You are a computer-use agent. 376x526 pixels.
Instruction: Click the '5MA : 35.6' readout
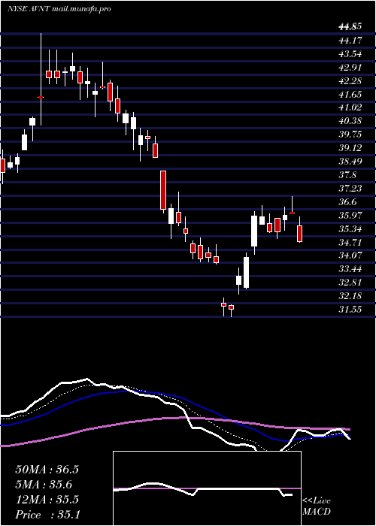coord(44,485)
